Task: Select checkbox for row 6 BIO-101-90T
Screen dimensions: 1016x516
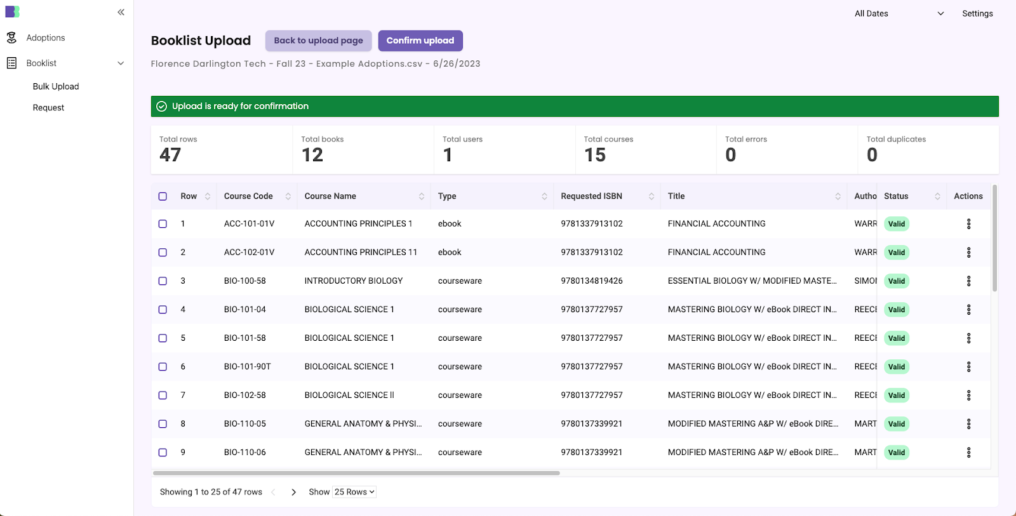Action: pos(163,367)
